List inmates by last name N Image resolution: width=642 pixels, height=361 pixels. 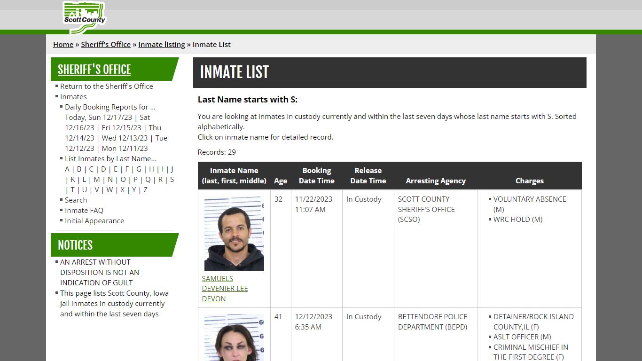tap(110, 179)
